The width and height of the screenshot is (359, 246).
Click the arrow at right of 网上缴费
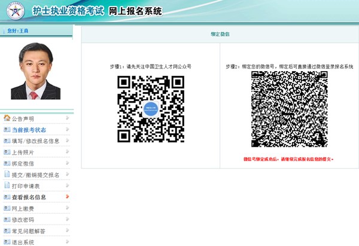click(67, 208)
